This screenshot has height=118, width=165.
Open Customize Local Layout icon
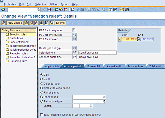click(x=127, y=10)
